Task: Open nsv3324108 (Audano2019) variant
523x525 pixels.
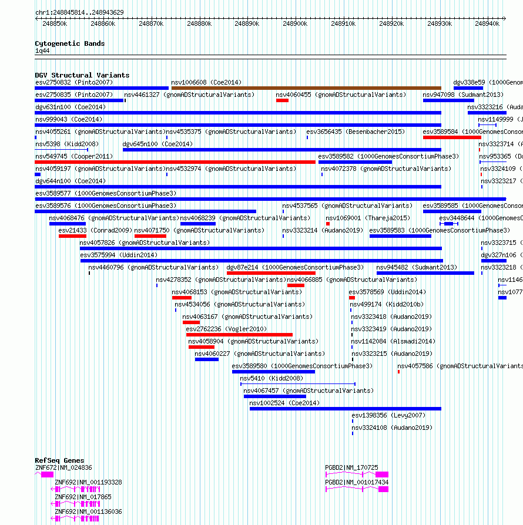Action: click(392, 428)
